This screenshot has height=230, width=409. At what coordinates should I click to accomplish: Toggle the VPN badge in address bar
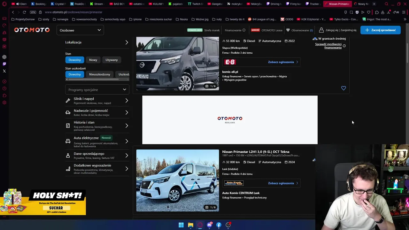[x=33, y=12]
